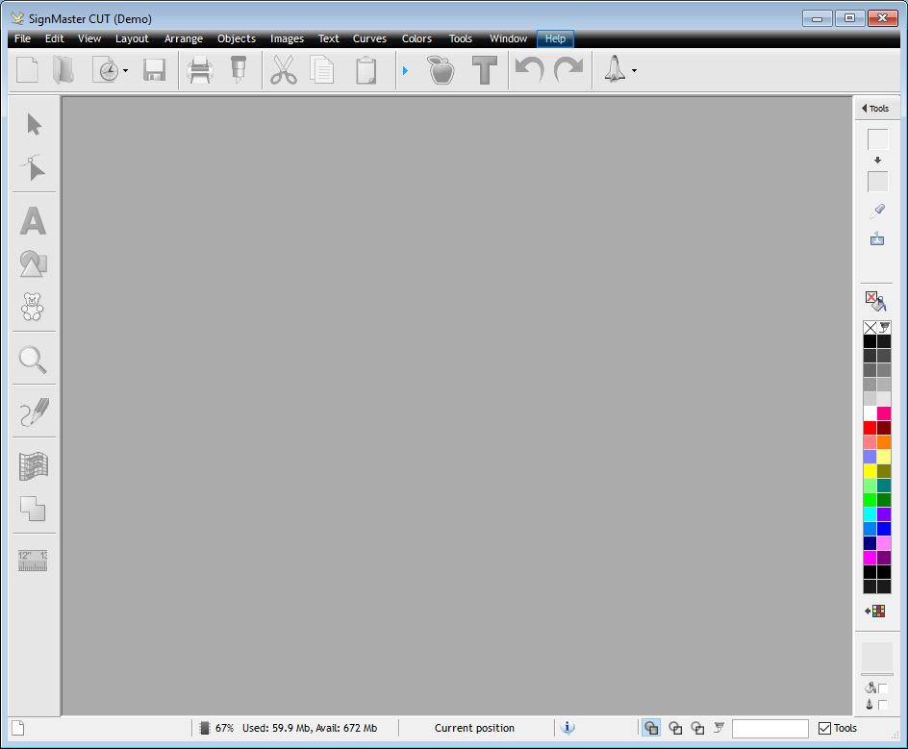This screenshot has width=908, height=749.
Task: Select the waving grid distortion tool
Action: [34, 466]
